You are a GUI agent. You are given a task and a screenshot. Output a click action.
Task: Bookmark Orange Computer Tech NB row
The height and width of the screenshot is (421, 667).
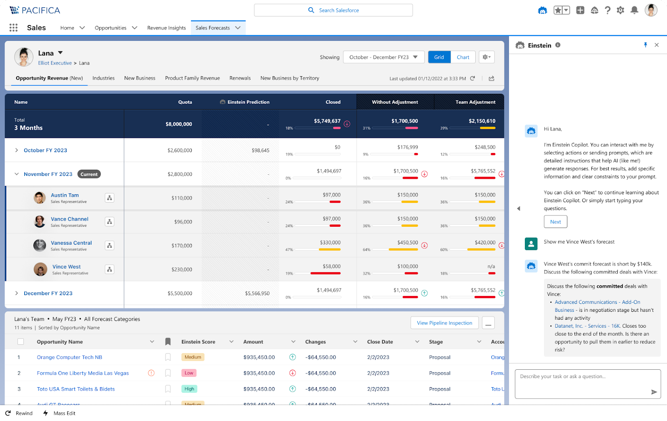168,357
